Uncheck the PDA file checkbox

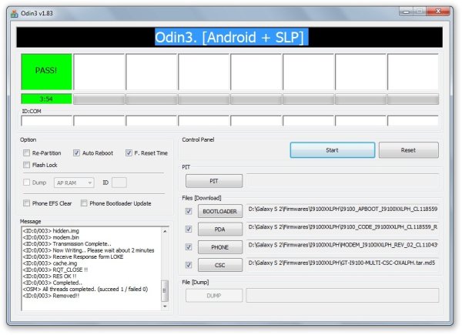pyautogui.click(x=189, y=229)
